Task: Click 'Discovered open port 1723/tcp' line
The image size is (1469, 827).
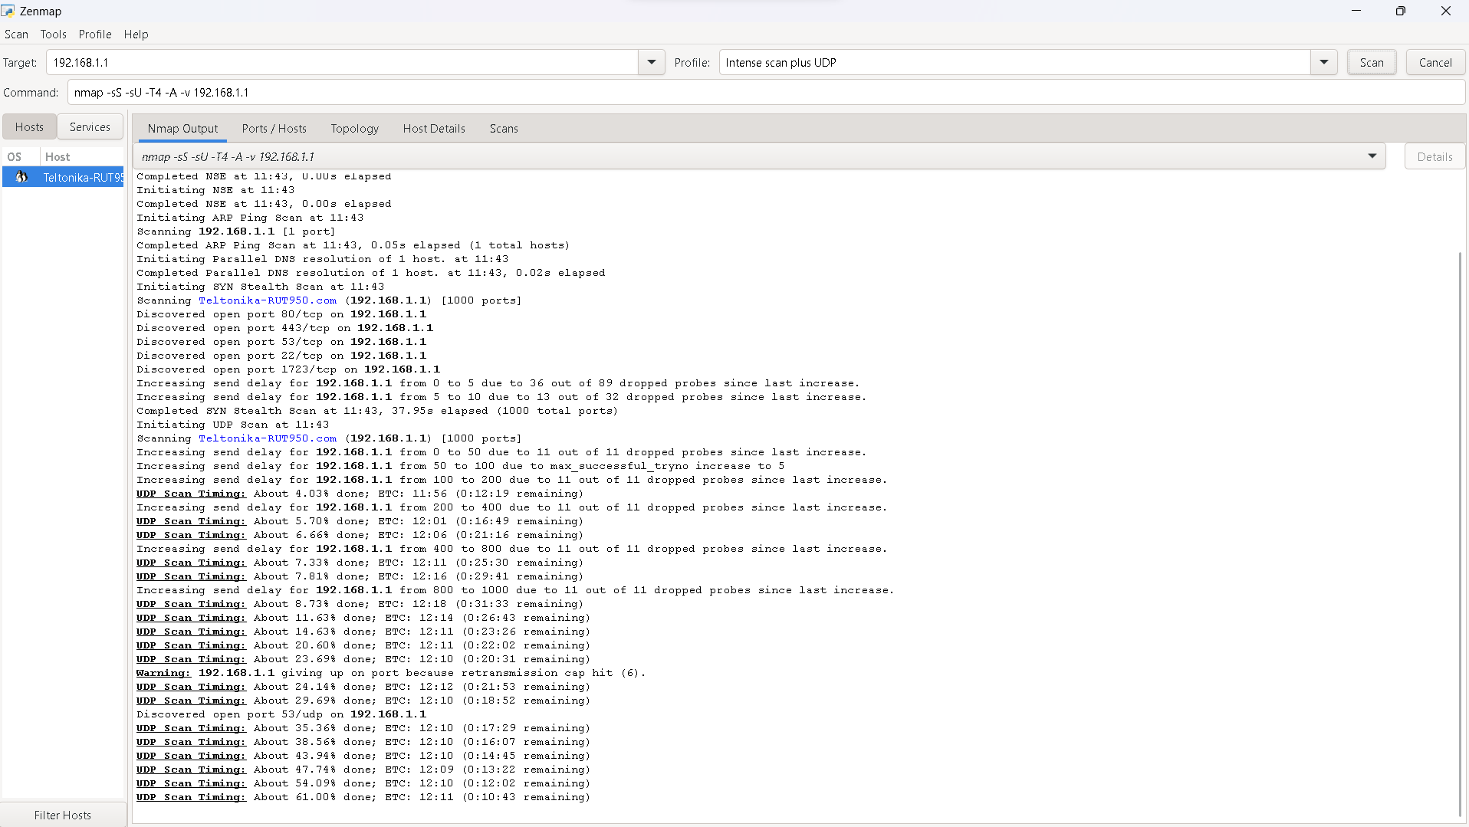Action: pos(288,369)
